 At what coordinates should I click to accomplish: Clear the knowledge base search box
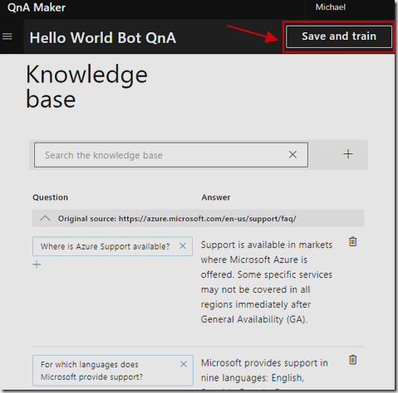pyautogui.click(x=292, y=154)
